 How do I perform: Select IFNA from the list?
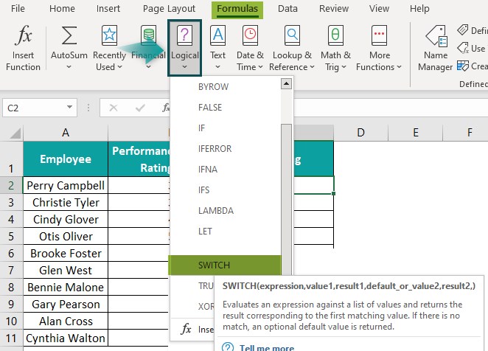click(226, 169)
